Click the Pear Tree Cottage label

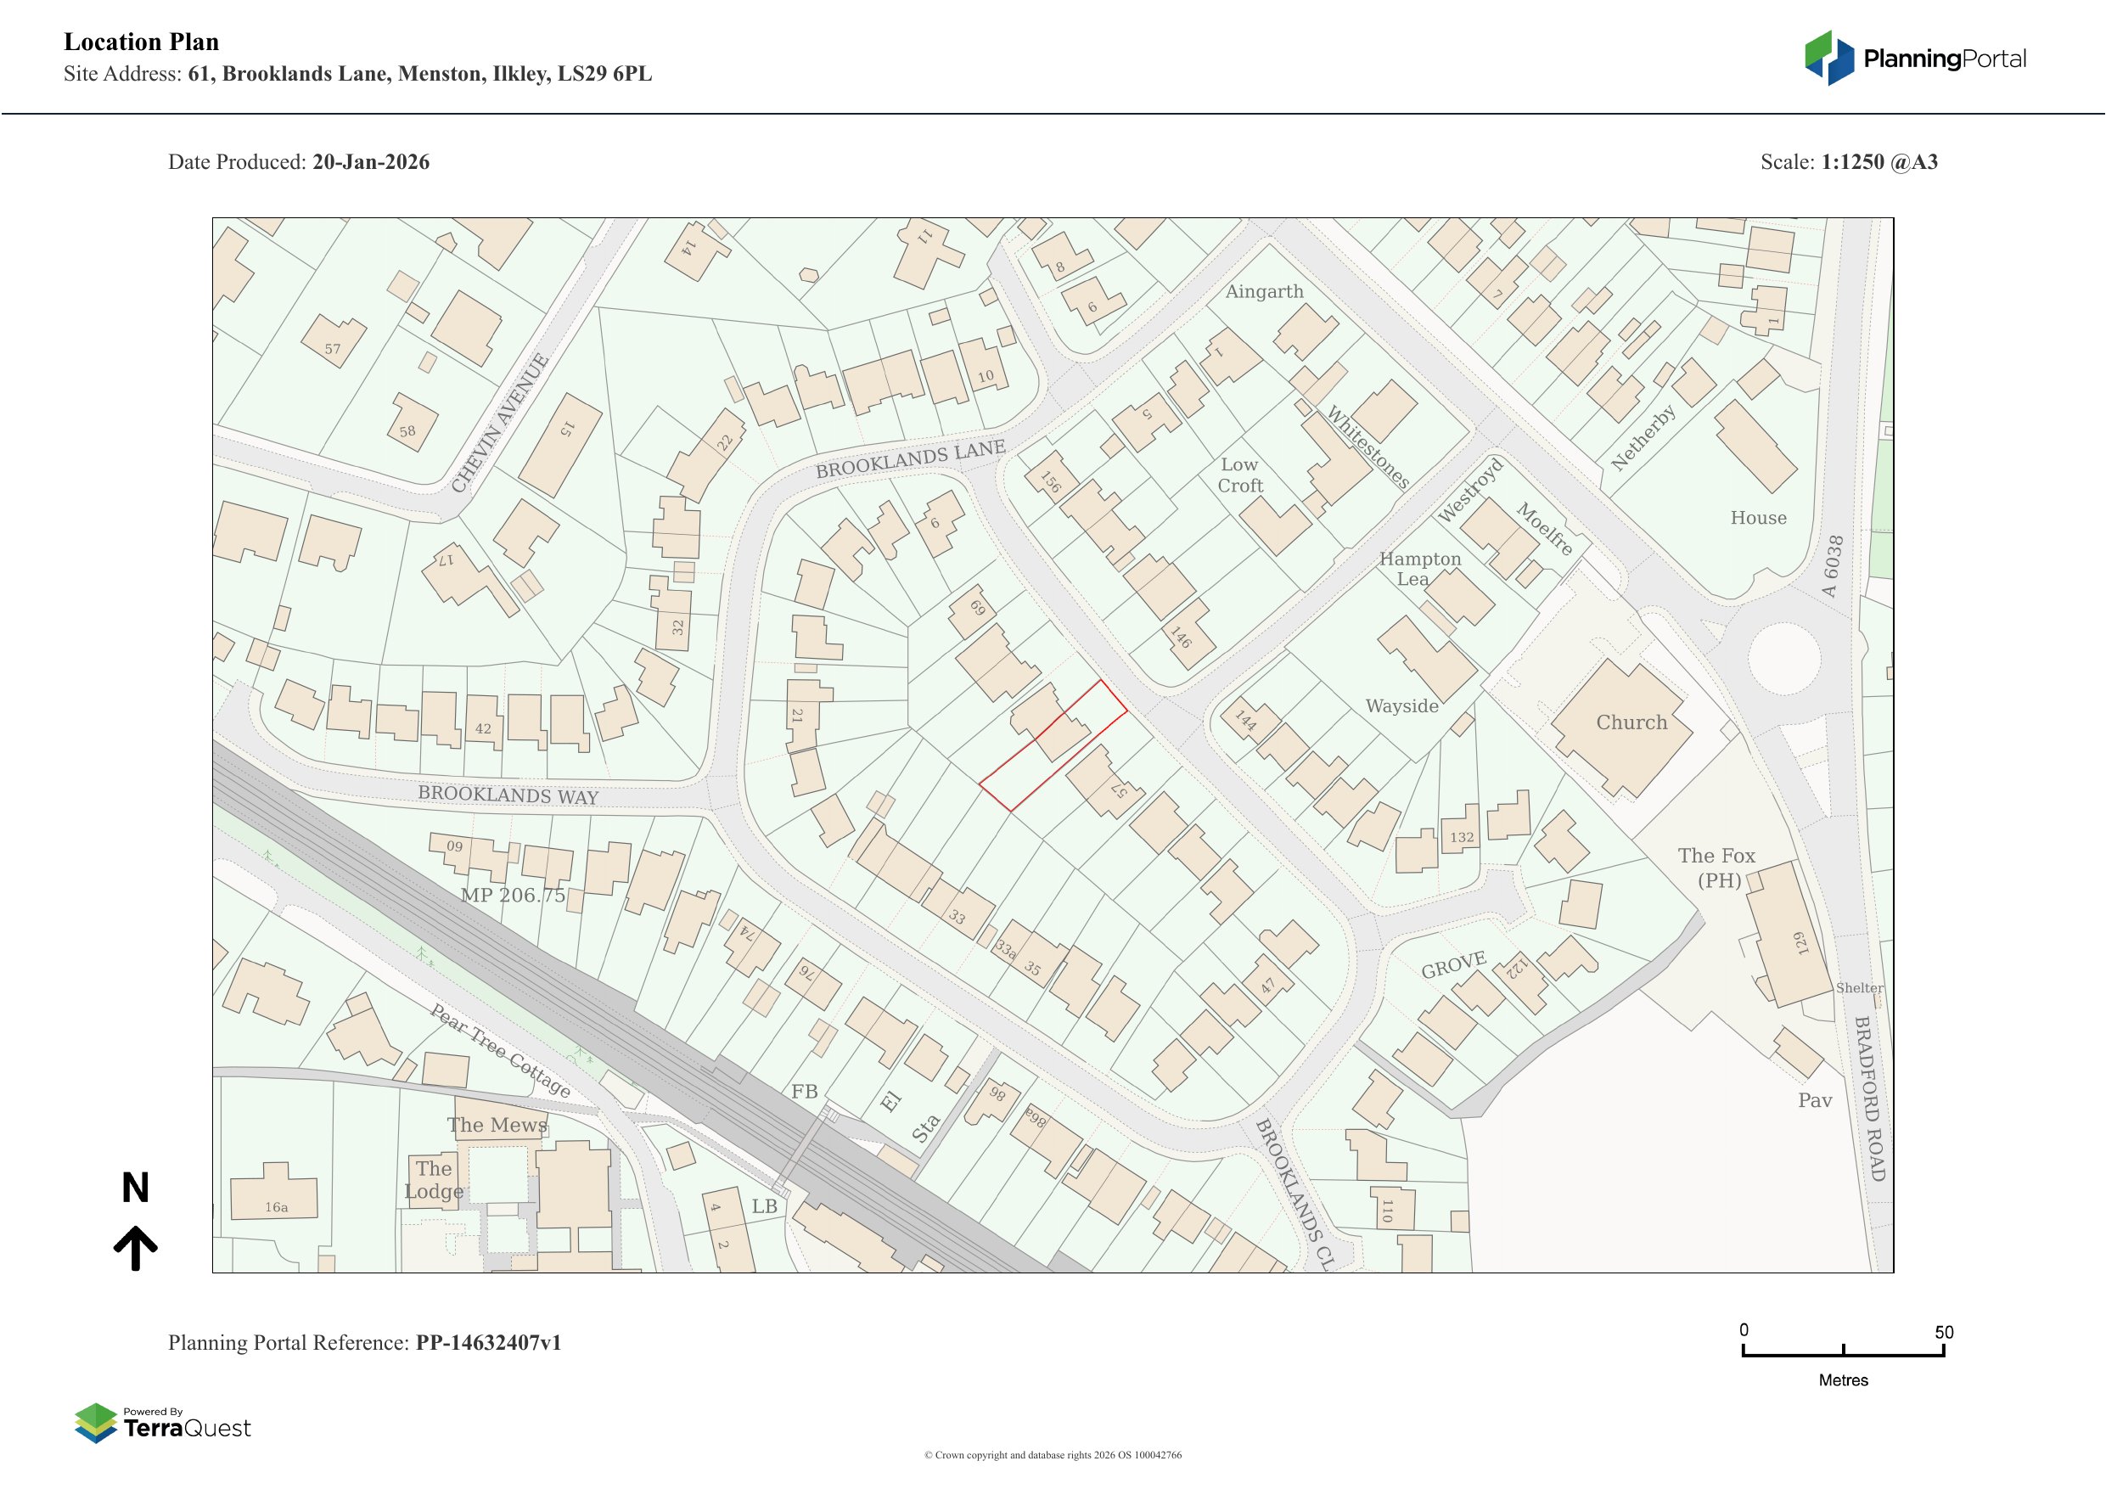click(x=501, y=1051)
